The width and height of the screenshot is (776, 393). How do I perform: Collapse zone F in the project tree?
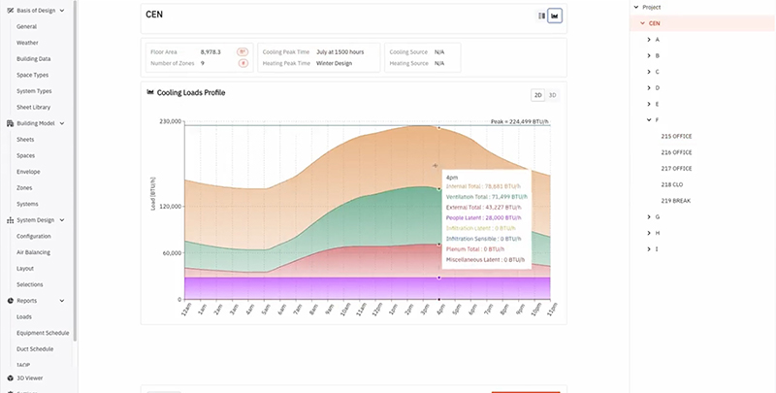649,119
